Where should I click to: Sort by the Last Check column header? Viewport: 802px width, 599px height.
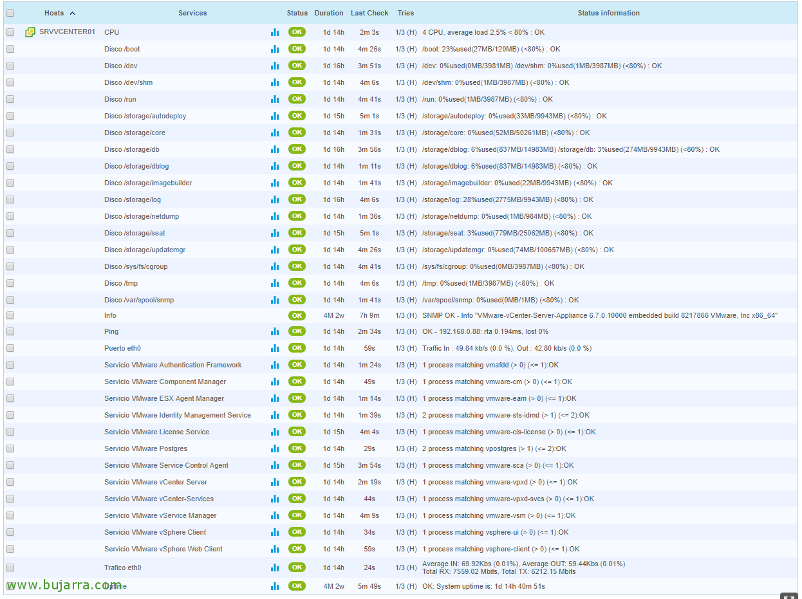369,13
